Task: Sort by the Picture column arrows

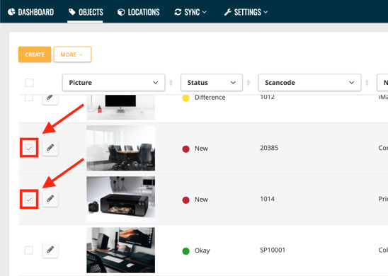Action: [171, 83]
